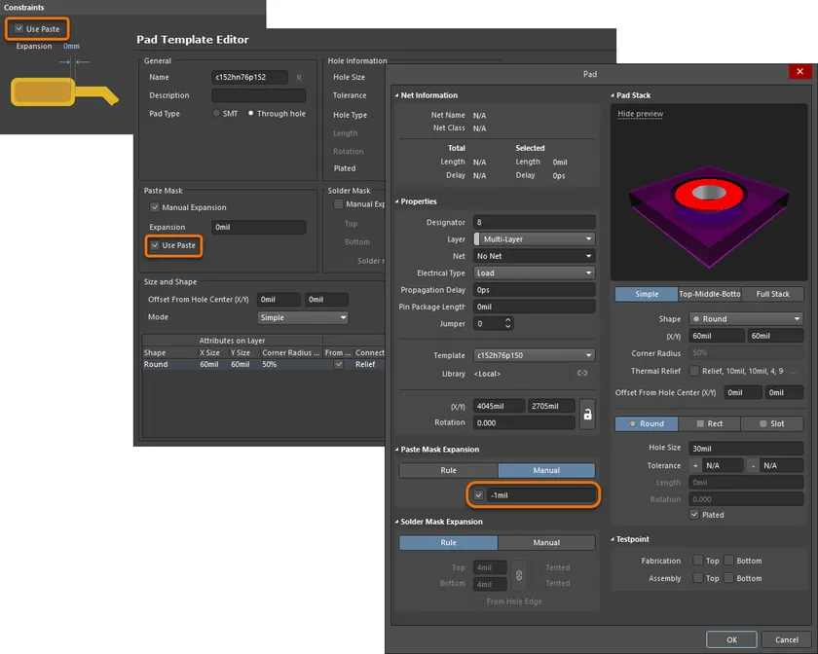
Task: Enable Fabrication Top testpoint
Action: click(x=697, y=561)
